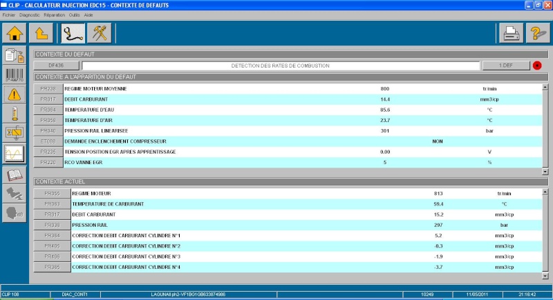The image size is (553, 300).
Task: Click ET088 compressor request code button
Action: tap(48, 141)
